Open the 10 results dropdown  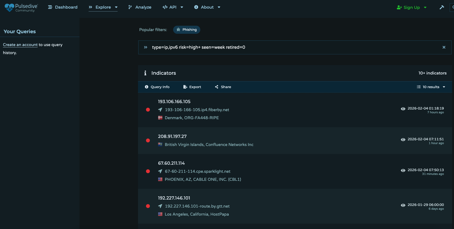click(431, 87)
